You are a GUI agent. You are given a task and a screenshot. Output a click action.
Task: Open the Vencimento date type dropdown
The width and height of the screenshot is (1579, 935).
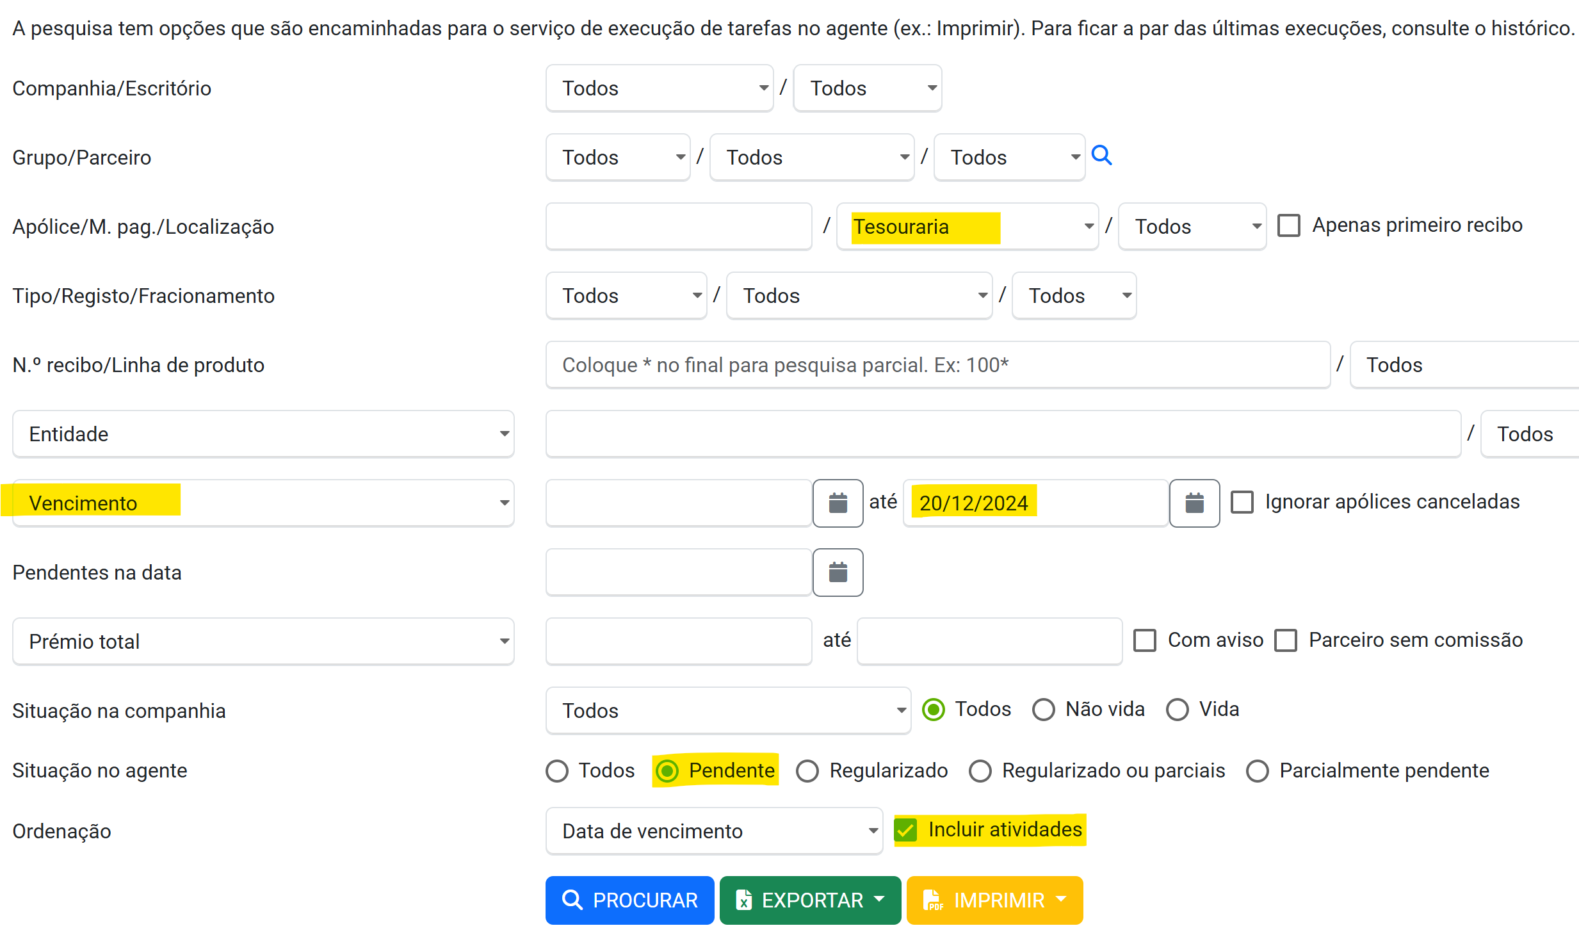[x=263, y=503]
